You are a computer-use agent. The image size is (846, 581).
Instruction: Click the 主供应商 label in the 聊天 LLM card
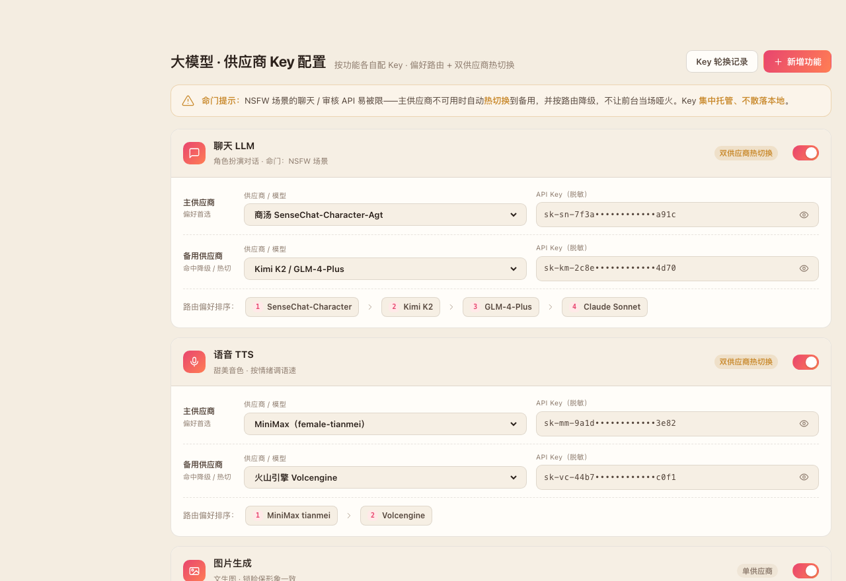point(199,203)
